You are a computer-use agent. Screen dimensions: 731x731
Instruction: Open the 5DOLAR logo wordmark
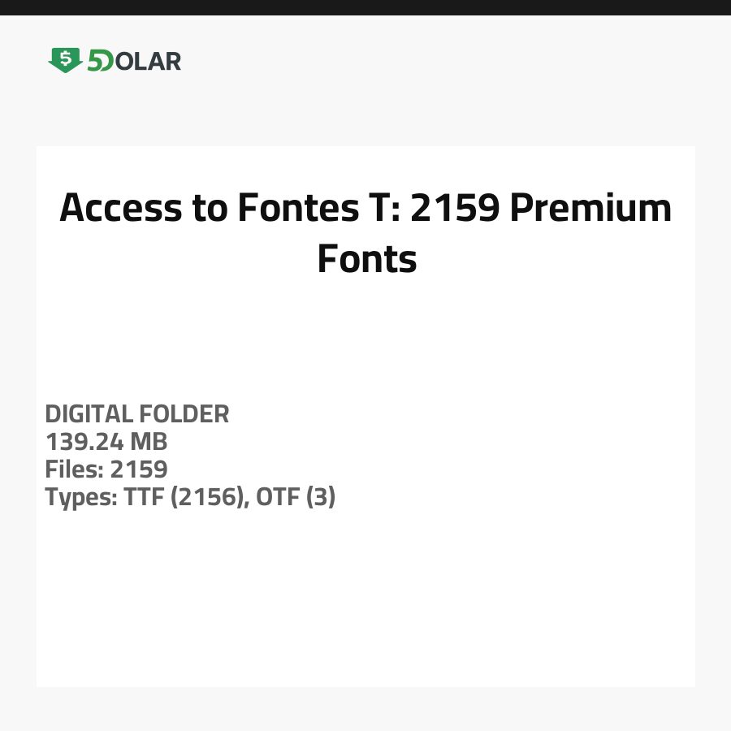coord(115,61)
